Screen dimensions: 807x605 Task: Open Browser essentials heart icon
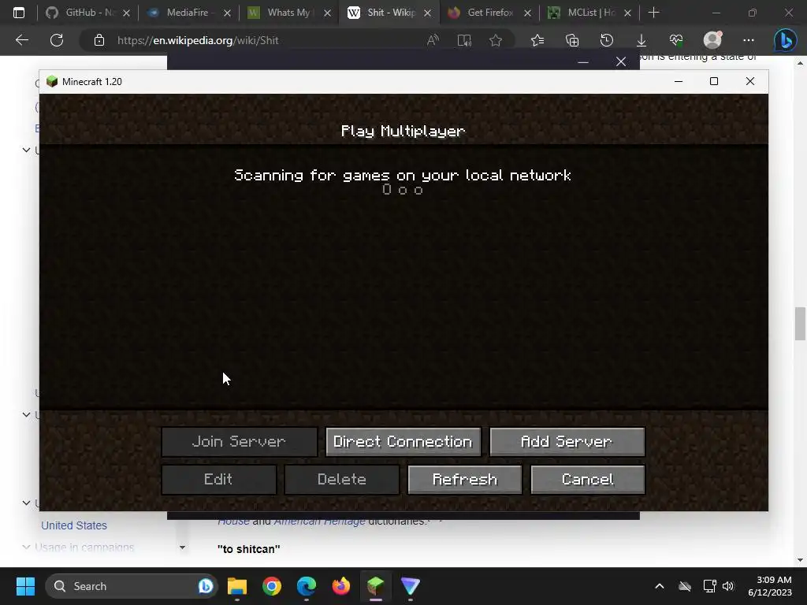point(675,40)
